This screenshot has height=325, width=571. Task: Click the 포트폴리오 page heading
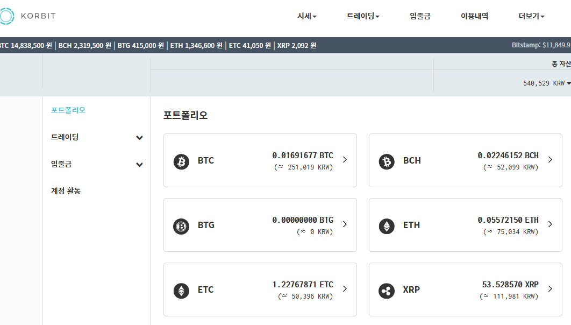click(185, 116)
